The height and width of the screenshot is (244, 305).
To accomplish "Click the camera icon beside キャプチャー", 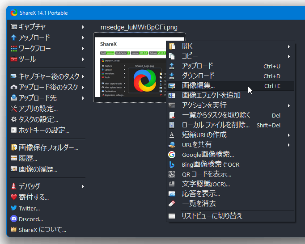I will coord(14,27).
